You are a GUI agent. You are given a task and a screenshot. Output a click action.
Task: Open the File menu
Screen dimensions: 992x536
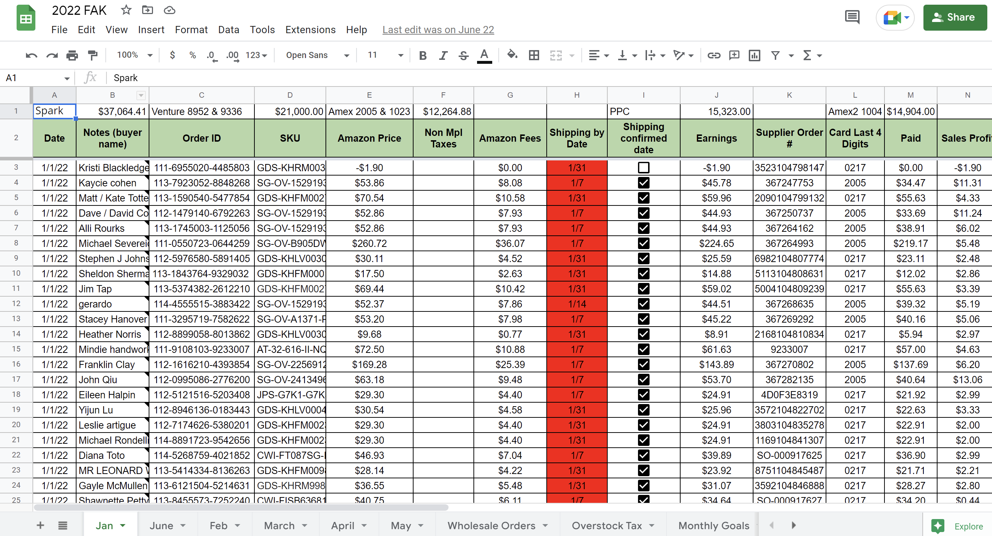[59, 30]
